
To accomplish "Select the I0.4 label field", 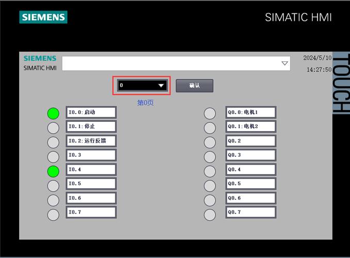I will pyautogui.click(x=91, y=169).
